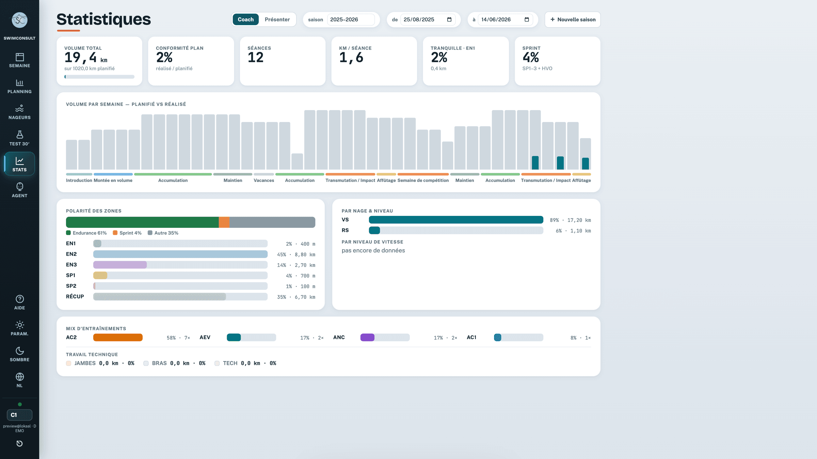Image resolution: width=817 pixels, height=459 pixels.
Task: Open the Agent icon
Action: pos(20,186)
